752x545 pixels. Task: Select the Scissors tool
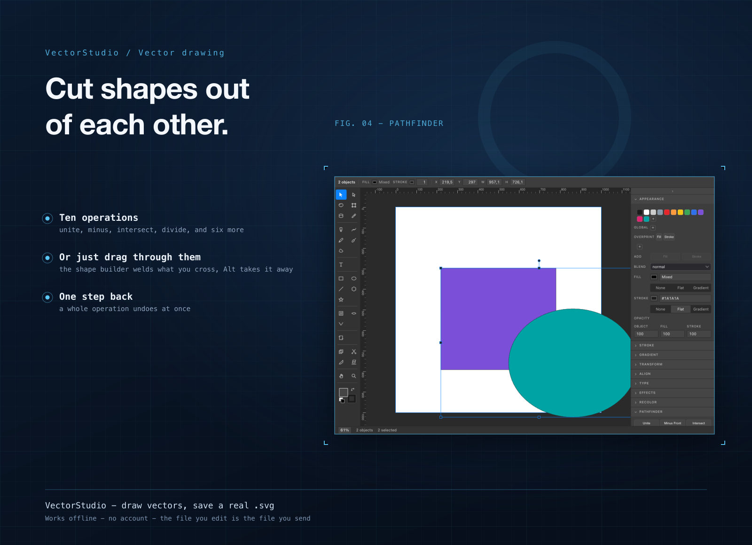tap(354, 351)
